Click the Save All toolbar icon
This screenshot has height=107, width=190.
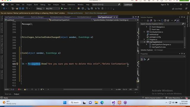[23, 9]
